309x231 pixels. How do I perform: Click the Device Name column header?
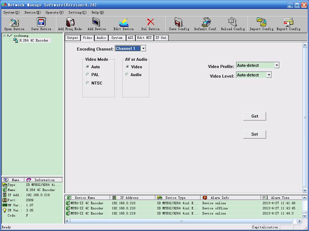pos(88,198)
